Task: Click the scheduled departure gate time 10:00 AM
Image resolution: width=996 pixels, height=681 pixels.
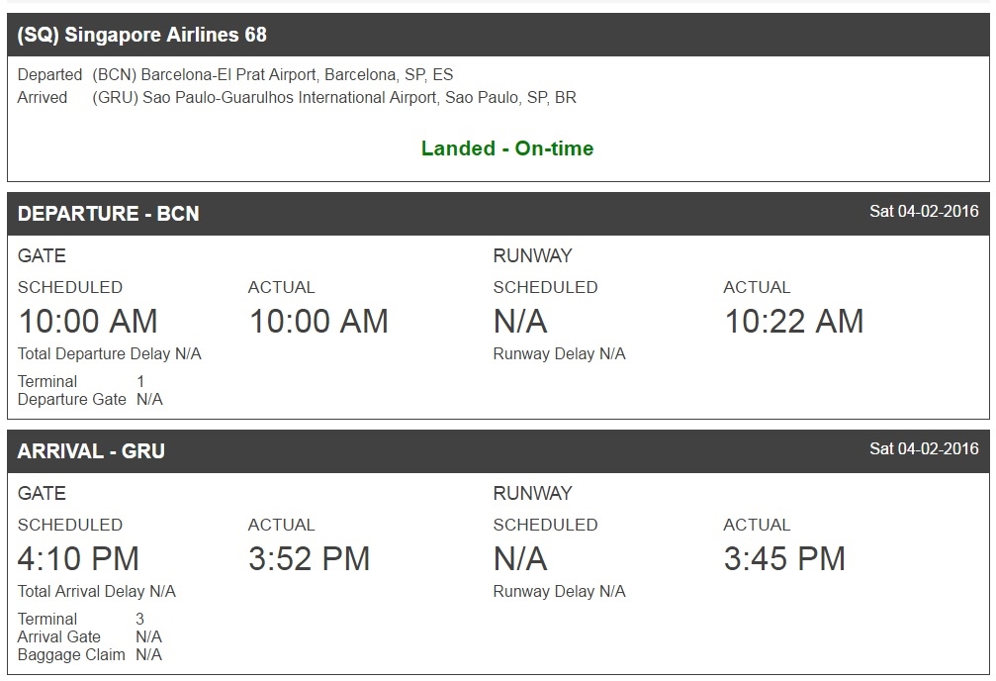Action: coord(88,321)
